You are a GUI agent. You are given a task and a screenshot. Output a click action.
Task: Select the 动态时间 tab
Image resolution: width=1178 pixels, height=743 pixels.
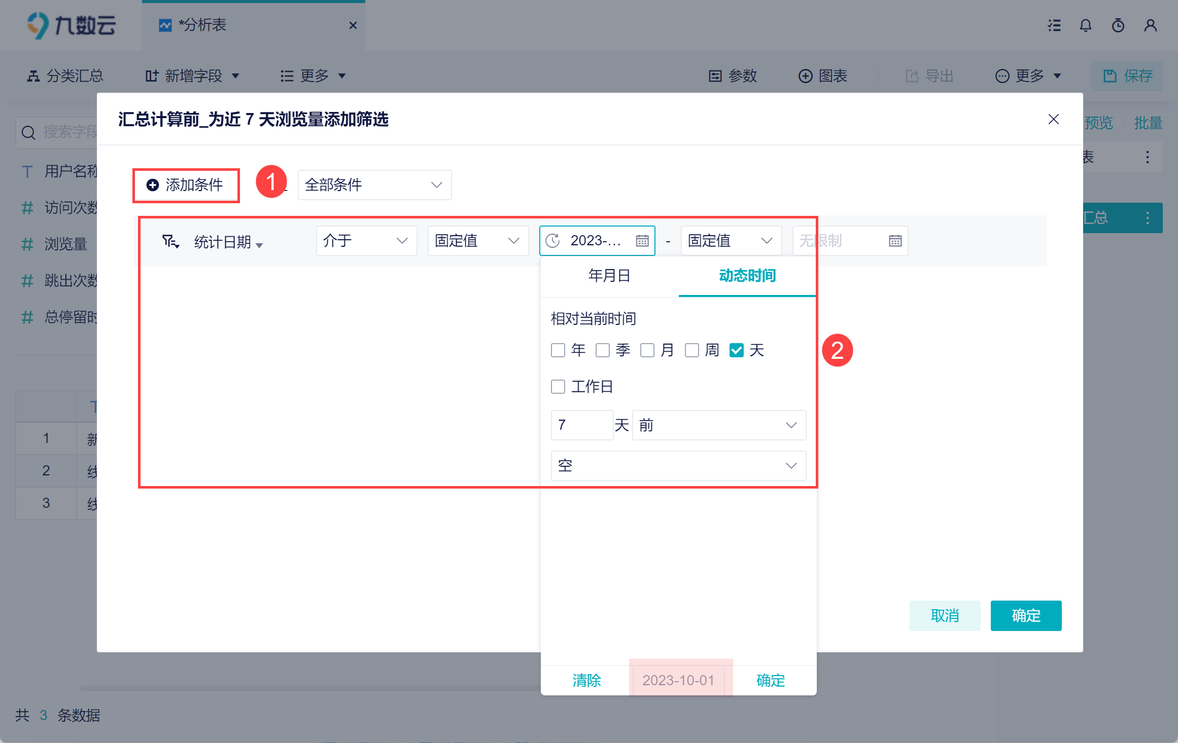pos(747,276)
